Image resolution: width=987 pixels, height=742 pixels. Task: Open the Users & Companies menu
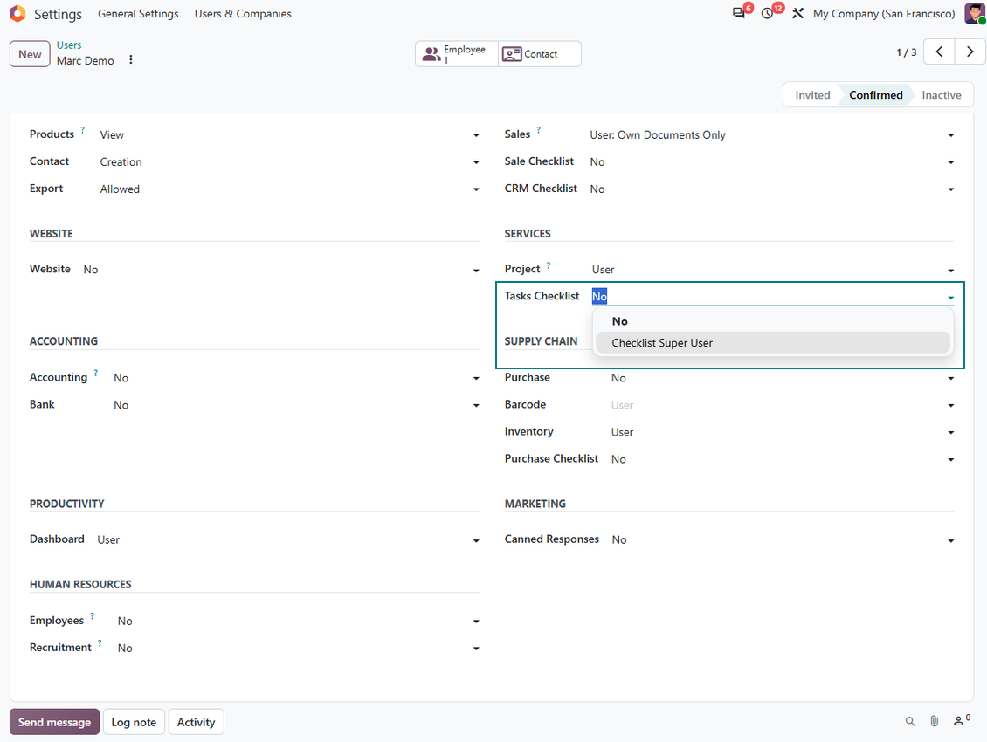click(243, 14)
